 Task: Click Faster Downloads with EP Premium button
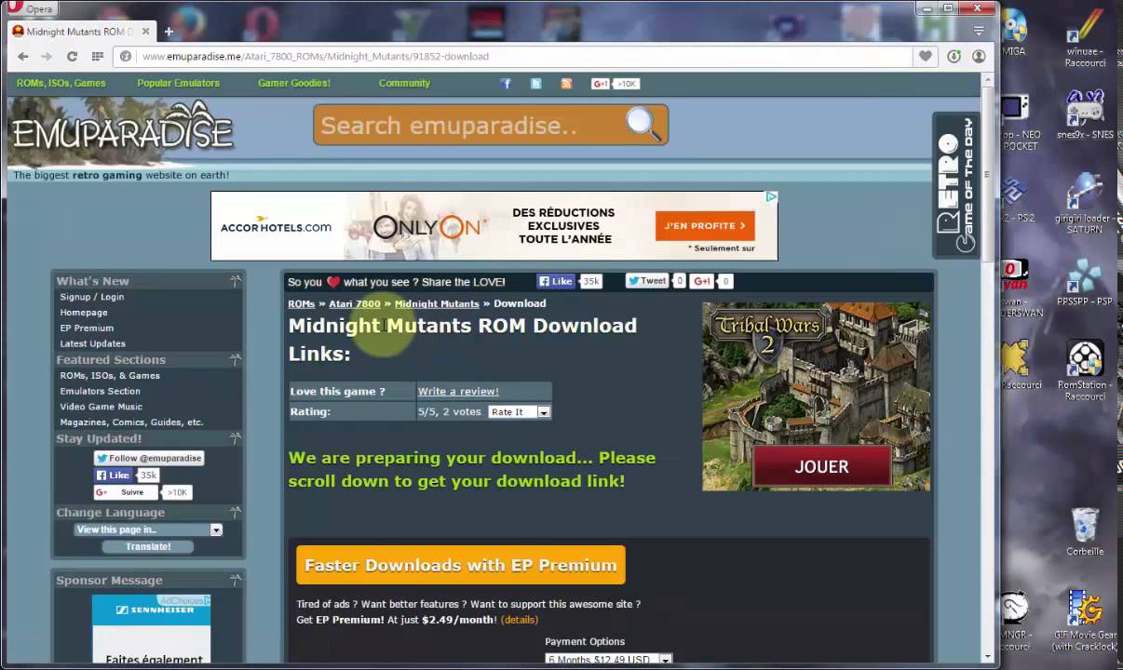(461, 565)
